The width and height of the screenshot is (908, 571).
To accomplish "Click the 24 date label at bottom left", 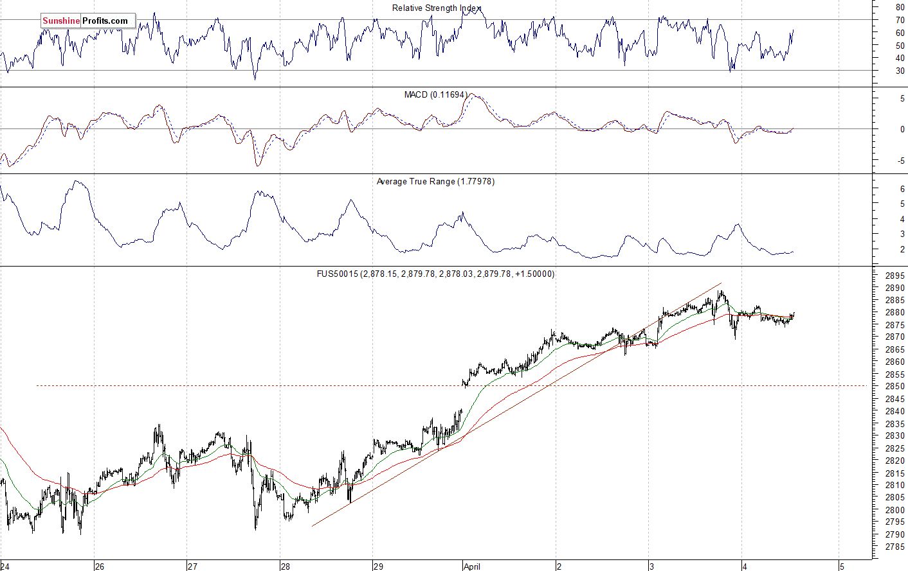I will (x=6, y=567).
